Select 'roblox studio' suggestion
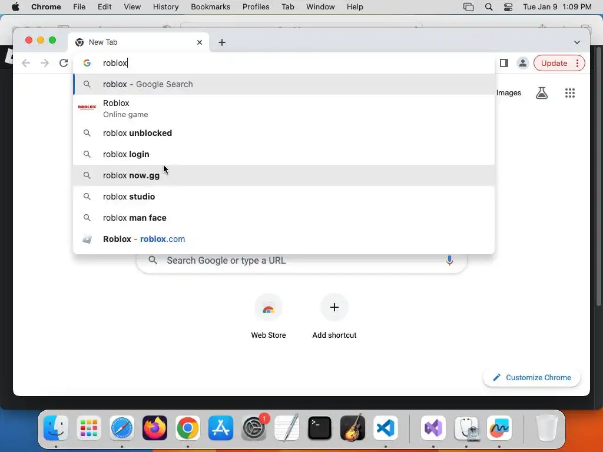 pyautogui.click(x=284, y=197)
